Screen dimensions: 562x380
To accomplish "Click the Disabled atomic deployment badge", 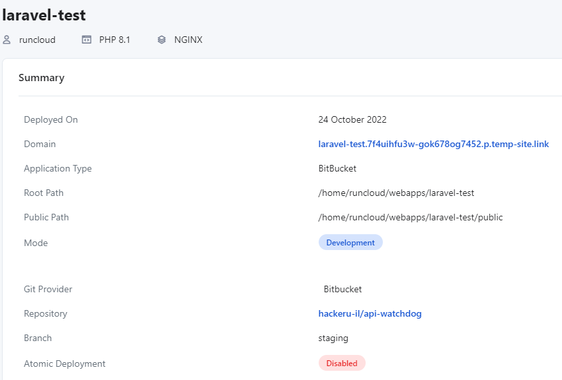I will pos(342,364).
